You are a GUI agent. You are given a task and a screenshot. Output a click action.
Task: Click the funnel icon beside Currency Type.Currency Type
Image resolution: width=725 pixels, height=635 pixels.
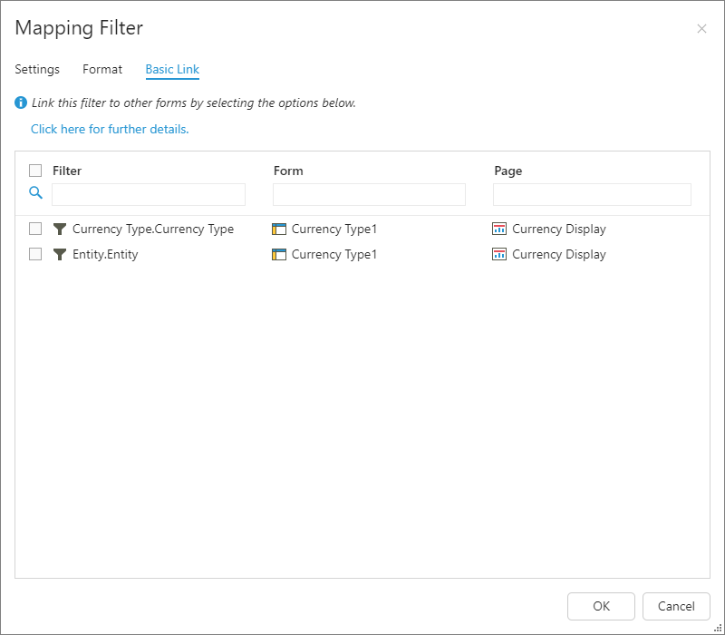pyautogui.click(x=60, y=230)
